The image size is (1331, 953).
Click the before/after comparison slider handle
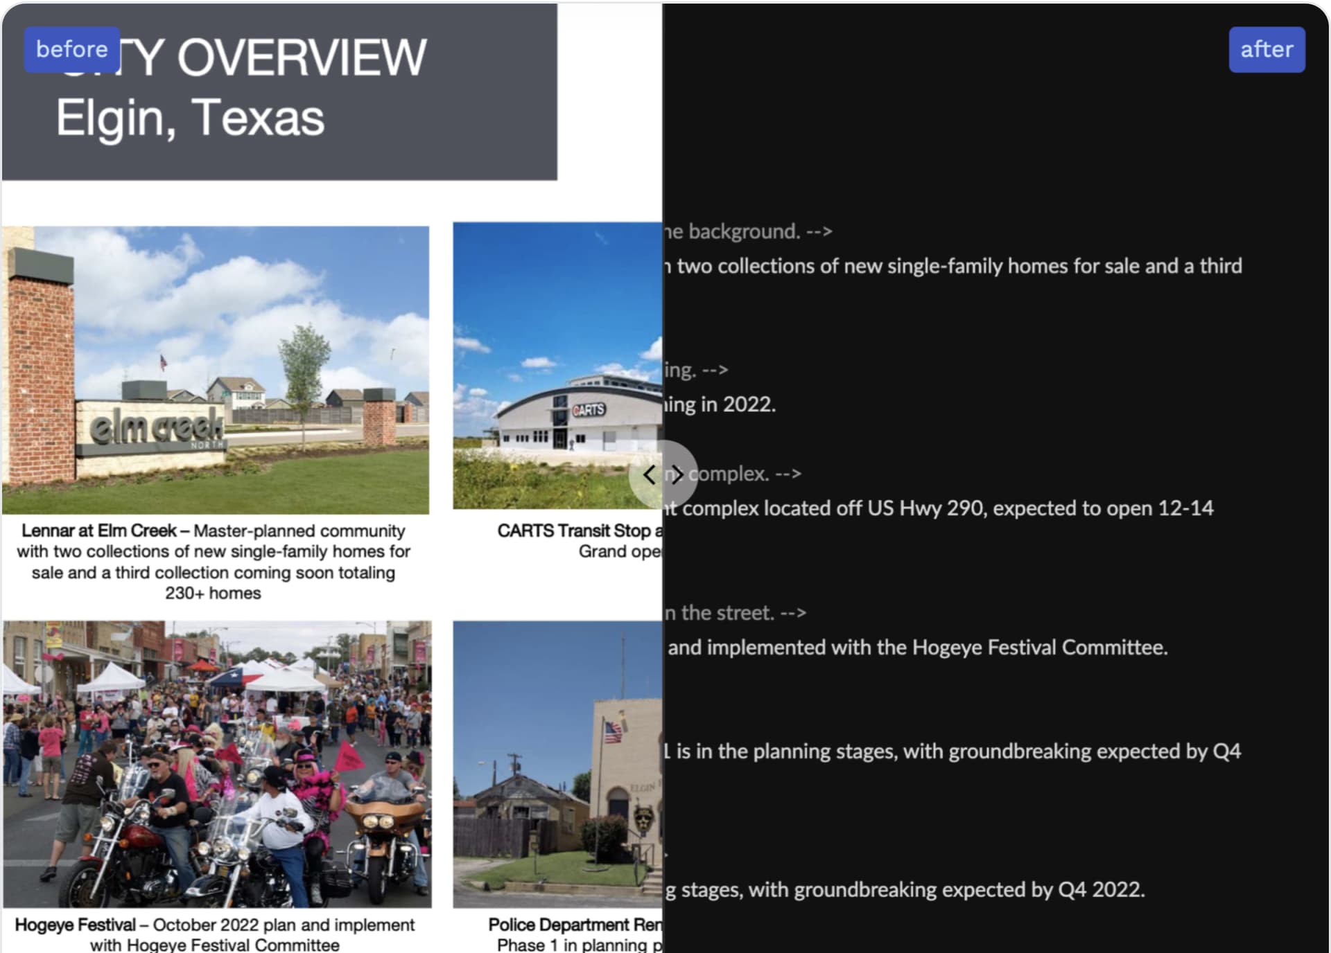[x=663, y=475]
